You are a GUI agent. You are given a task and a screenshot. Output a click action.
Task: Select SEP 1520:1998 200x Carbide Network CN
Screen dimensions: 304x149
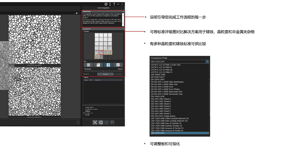(169, 121)
